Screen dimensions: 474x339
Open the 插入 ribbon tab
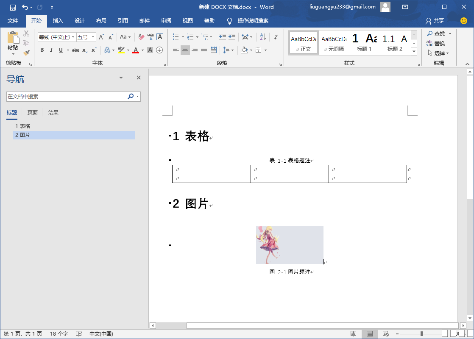tap(58, 21)
